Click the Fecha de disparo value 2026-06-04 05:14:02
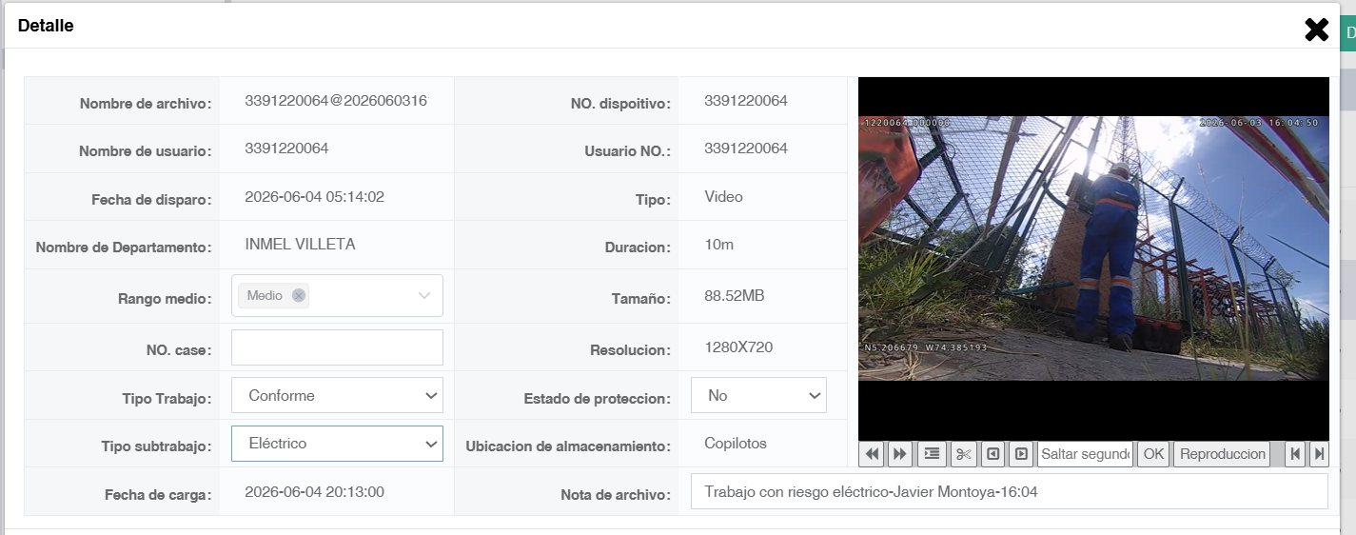 (x=314, y=197)
